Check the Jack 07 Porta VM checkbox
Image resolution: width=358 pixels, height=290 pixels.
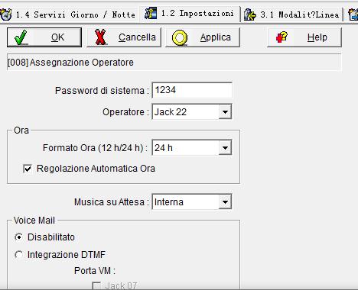click(x=96, y=285)
